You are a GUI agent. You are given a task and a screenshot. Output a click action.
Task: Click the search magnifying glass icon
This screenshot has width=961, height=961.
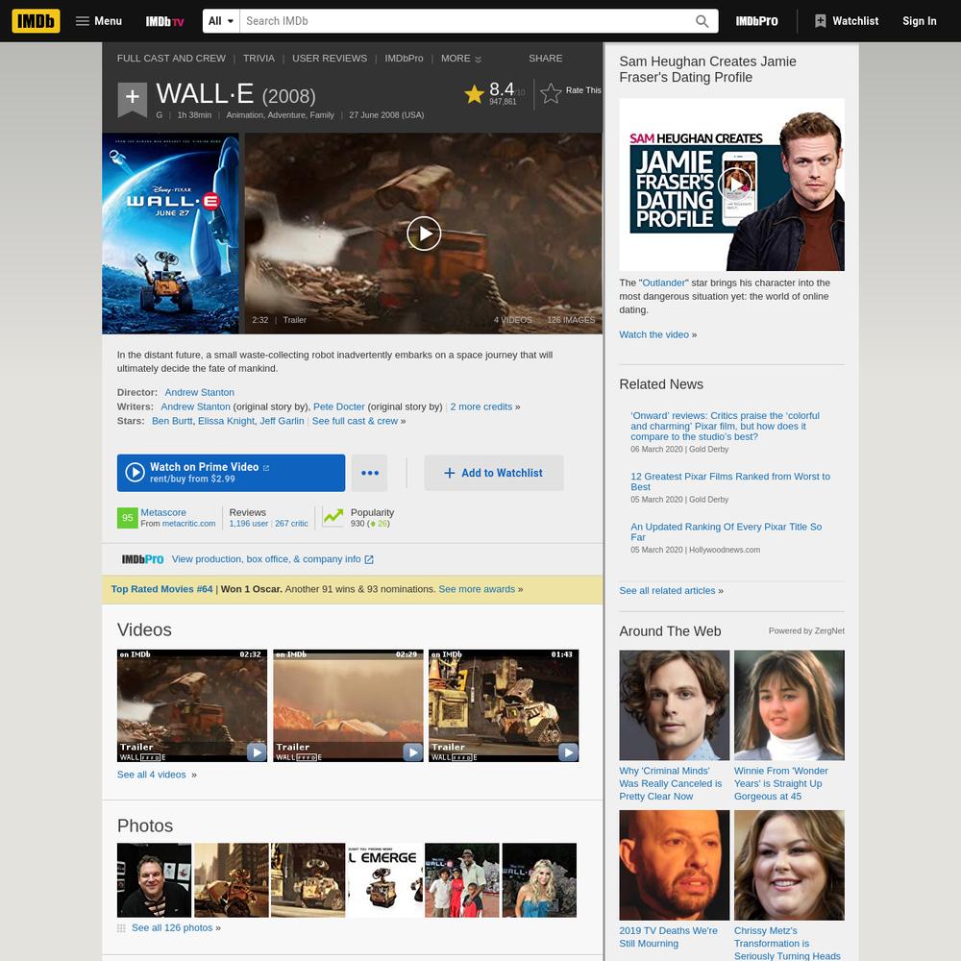coord(702,21)
